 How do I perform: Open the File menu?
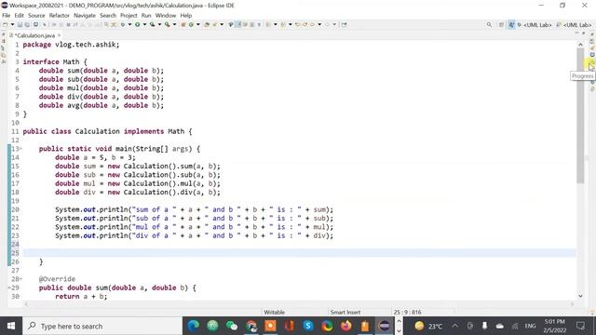7,16
